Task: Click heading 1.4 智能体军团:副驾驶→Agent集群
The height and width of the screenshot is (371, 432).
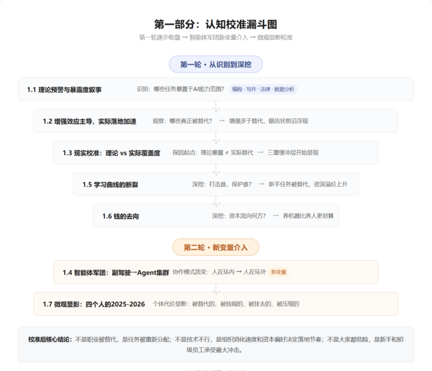Action: [x=116, y=273]
